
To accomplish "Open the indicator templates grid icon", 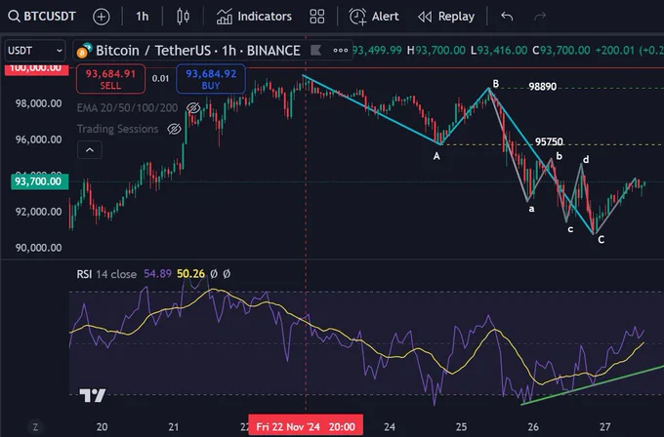I will [x=316, y=17].
